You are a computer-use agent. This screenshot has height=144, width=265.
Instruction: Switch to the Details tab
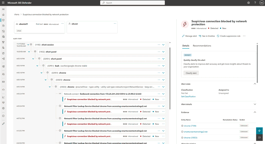click(x=185, y=46)
